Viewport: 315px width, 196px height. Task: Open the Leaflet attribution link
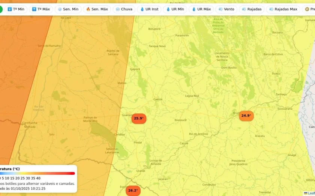click(x=310, y=193)
